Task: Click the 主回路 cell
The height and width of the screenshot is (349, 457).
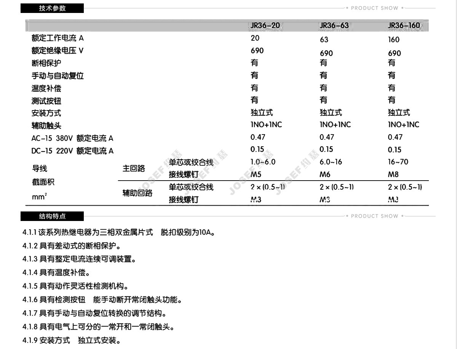Action: (134, 168)
